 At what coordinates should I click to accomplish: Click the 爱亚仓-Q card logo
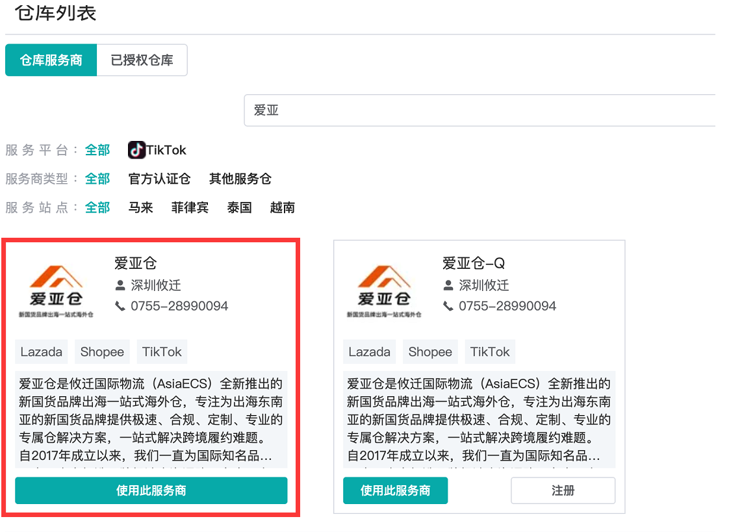point(384,291)
